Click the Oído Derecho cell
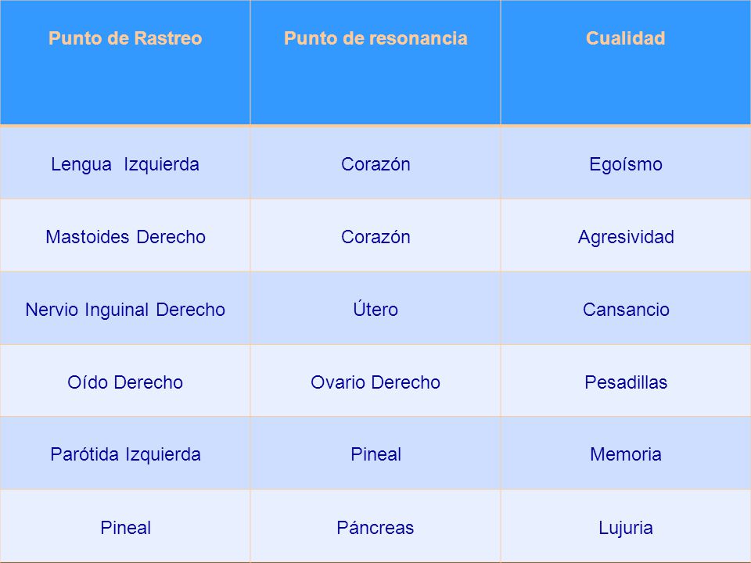The height and width of the screenshot is (563, 751). 125,382
